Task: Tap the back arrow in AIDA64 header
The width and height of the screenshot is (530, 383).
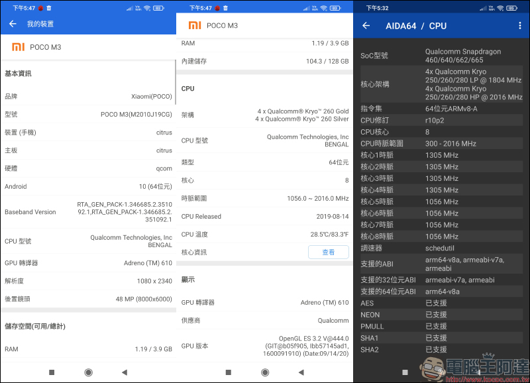Action: click(366, 26)
